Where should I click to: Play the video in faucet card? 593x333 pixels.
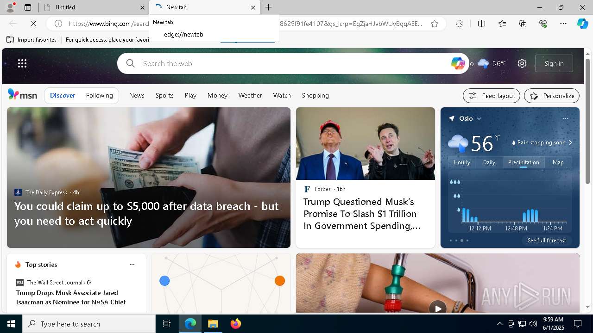438,308
